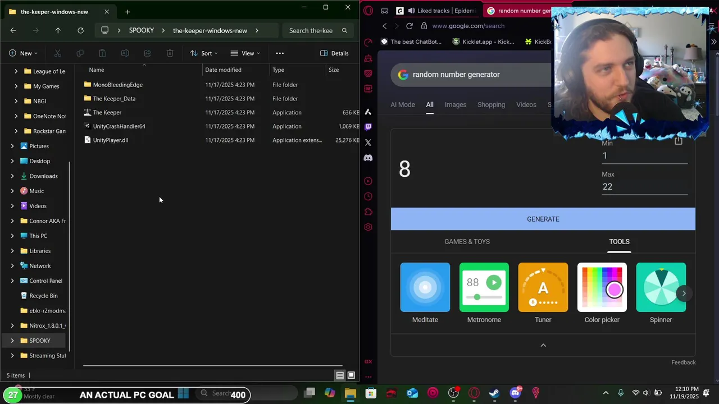Click the Feedback link

[x=684, y=362]
